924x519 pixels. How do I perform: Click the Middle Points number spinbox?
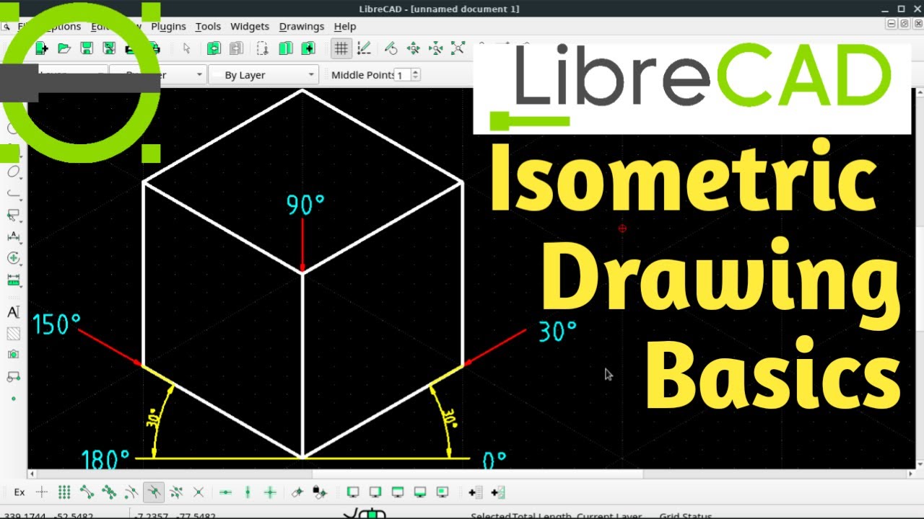[403, 75]
